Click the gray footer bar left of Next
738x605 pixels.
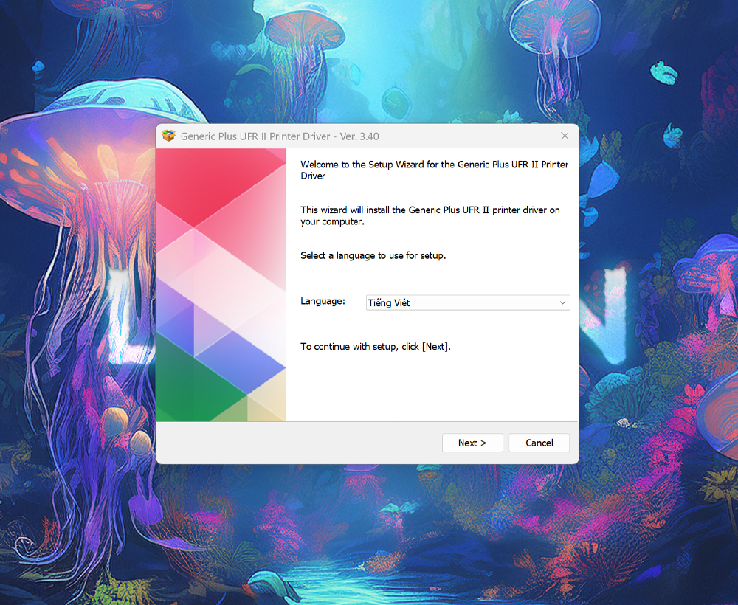tap(295, 443)
